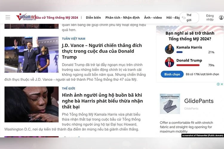Viewport: 224px width, 149px height.
Task: Click the J.D. Vance article summary paragraph
Action: (x=75, y=72)
